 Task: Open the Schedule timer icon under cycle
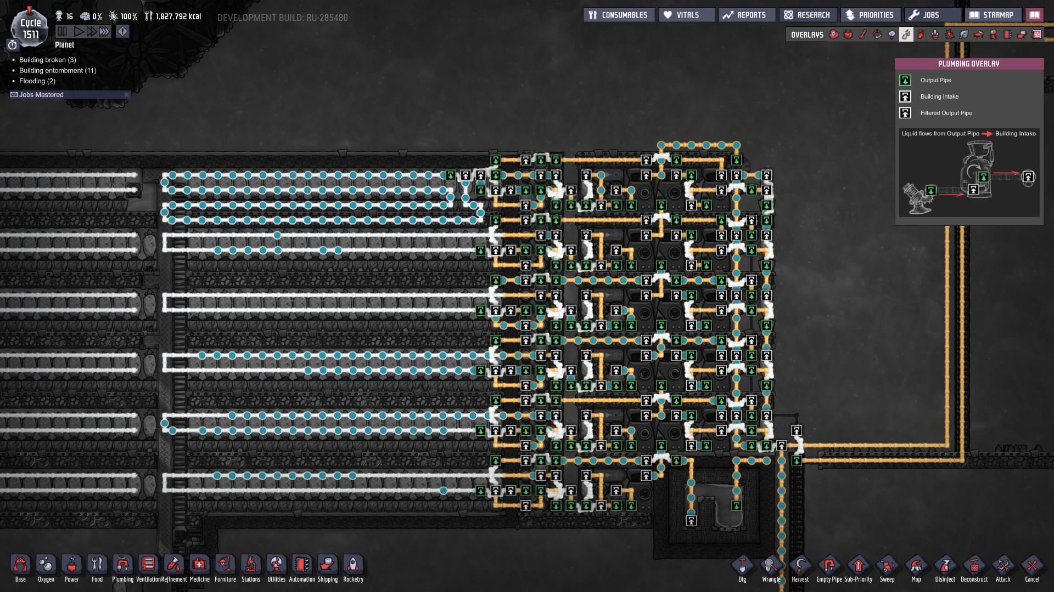13,45
